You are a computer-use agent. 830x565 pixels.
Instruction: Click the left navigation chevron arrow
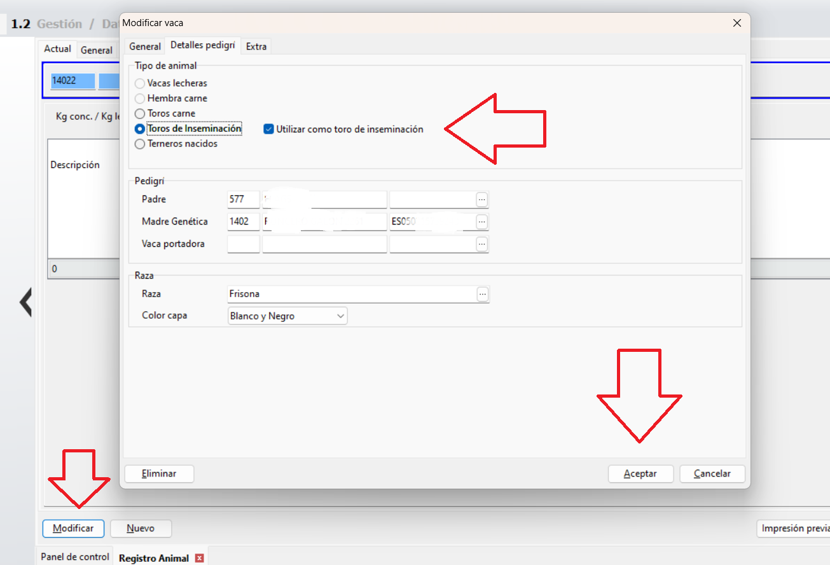25,302
